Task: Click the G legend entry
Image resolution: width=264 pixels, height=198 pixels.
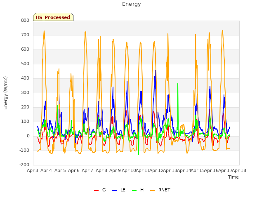Action: (100, 190)
